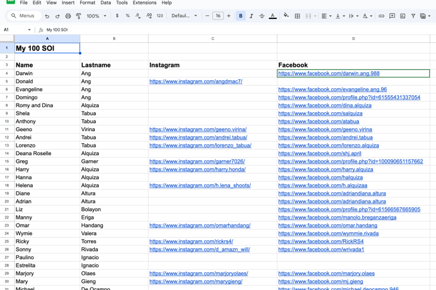Open the zoom 100% dropdown
This screenshot has width=436, height=290.
point(96,16)
